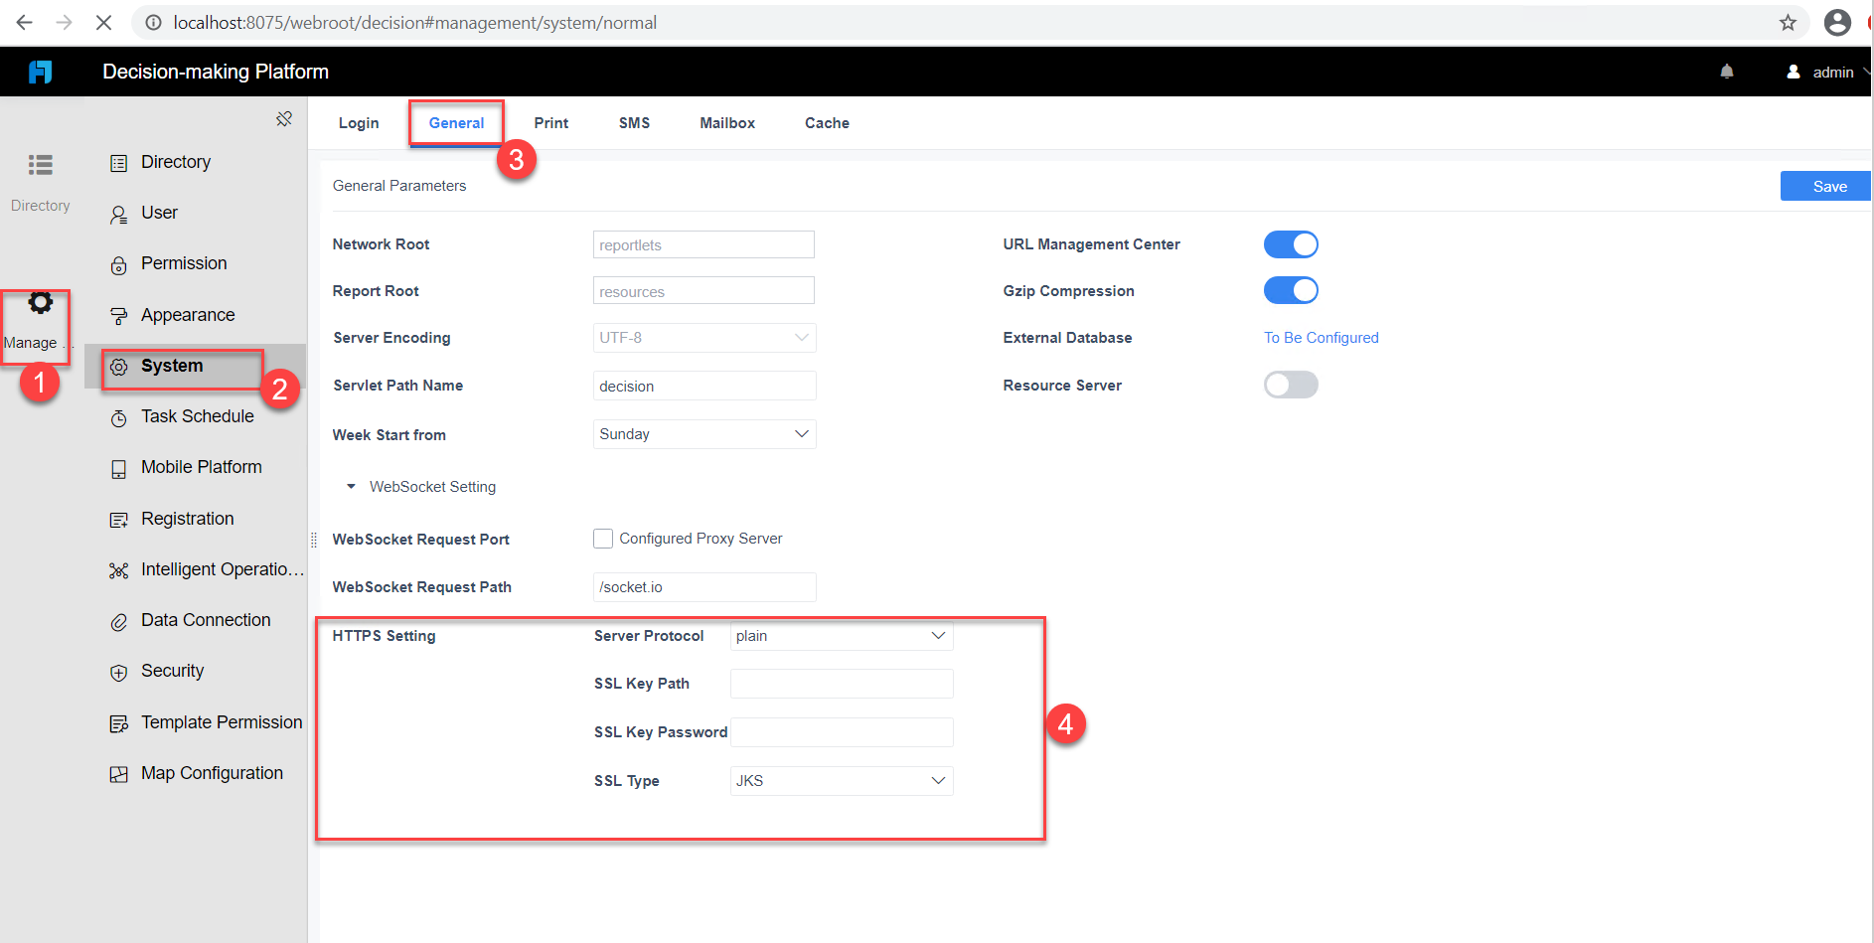
Task: Click the User menu icon
Action: click(119, 214)
